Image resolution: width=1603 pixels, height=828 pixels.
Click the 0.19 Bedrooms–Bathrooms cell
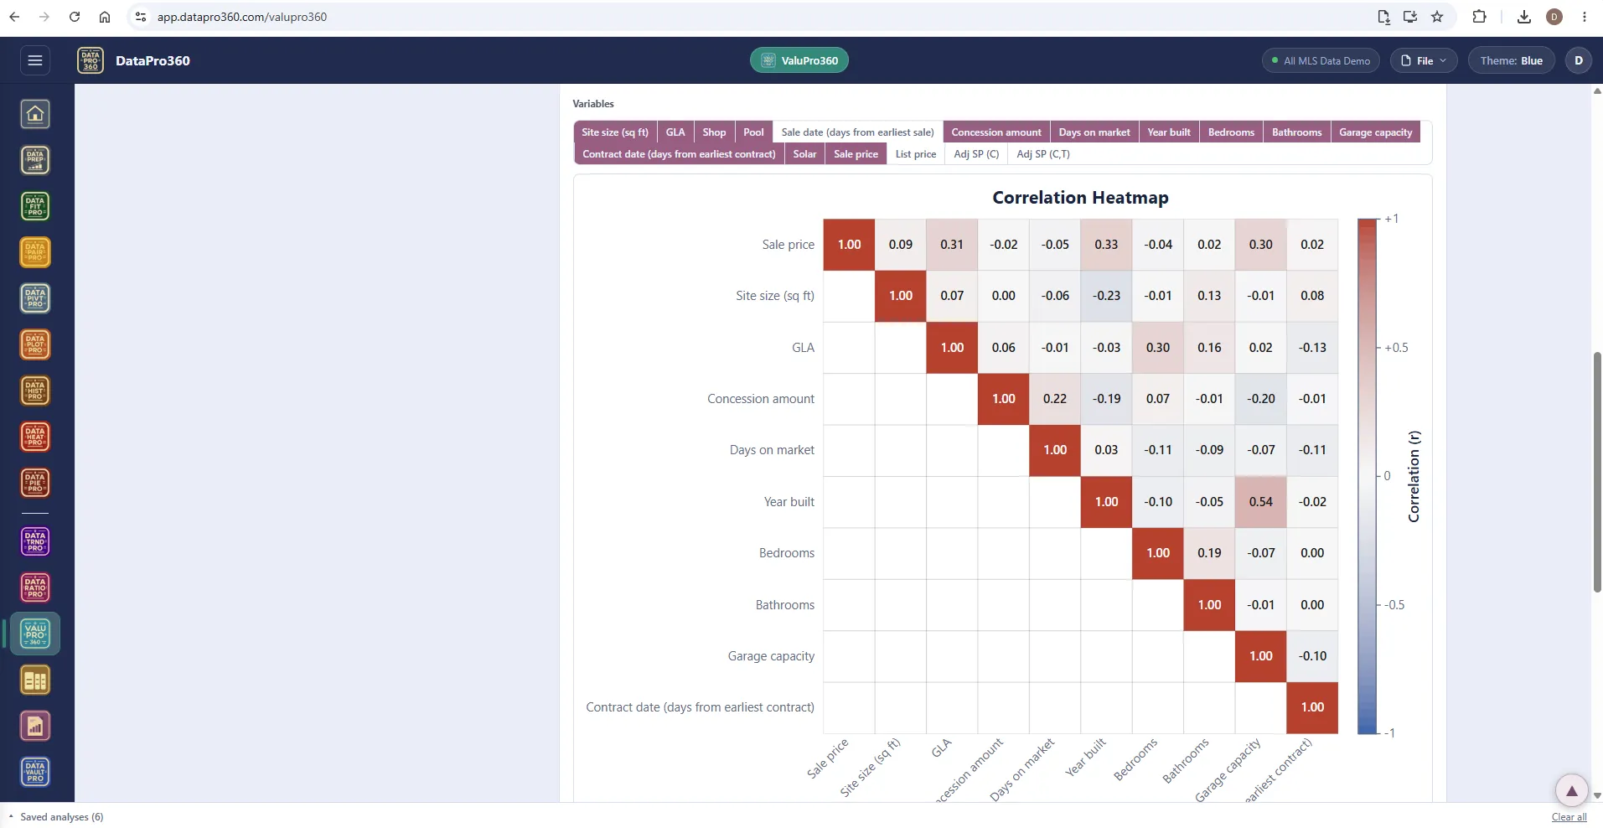point(1209,553)
